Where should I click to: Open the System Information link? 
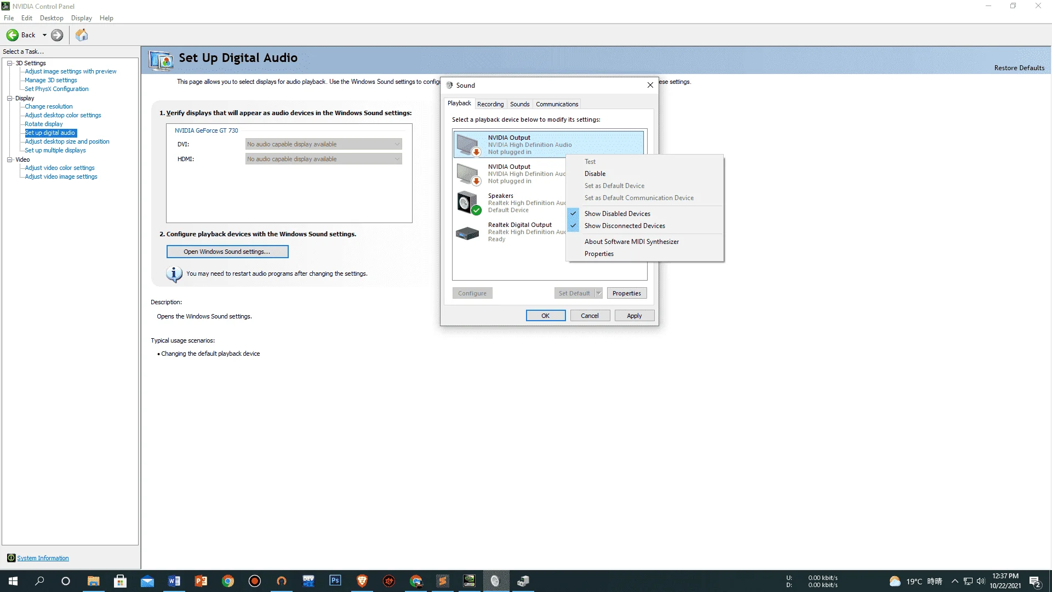[x=43, y=558]
